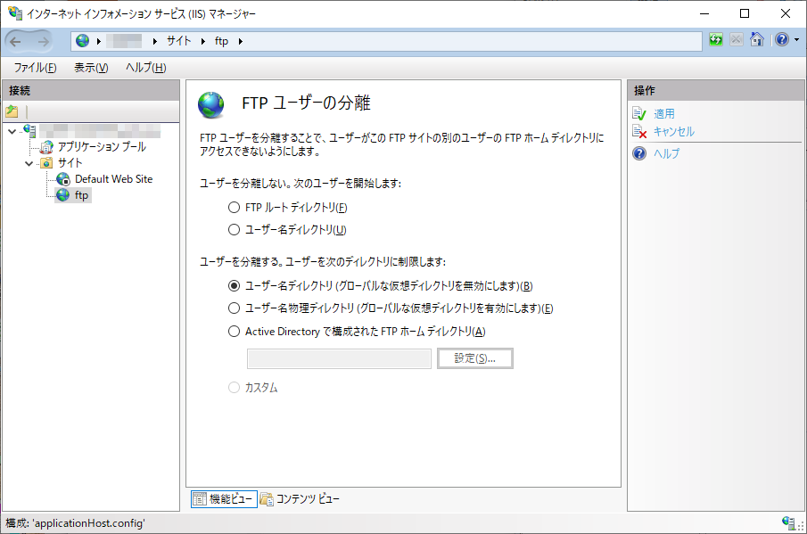Click サイト in the breadcrumb path
Image resolution: width=807 pixels, height=534 pixels.
pyautogui.click(x=178, y=41)
